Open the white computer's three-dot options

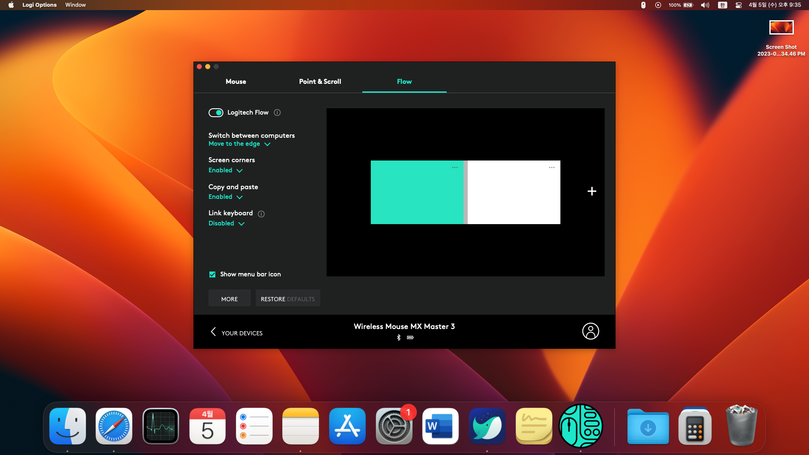tap(552, 168)
